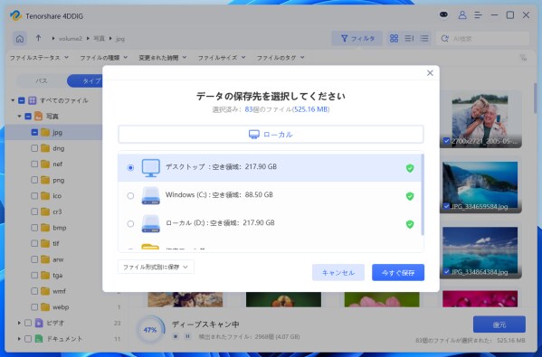Check the dng folder checkbox
The height and width of the screenshot is (357, 542).
click(34, 148)
